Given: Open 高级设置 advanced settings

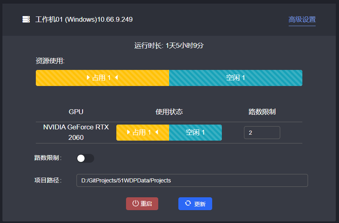Looking at the screenshot, I should (302, 20).
